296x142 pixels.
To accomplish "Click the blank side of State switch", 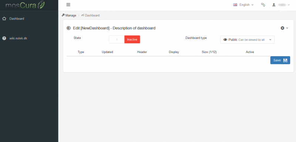I will [117, 39].
